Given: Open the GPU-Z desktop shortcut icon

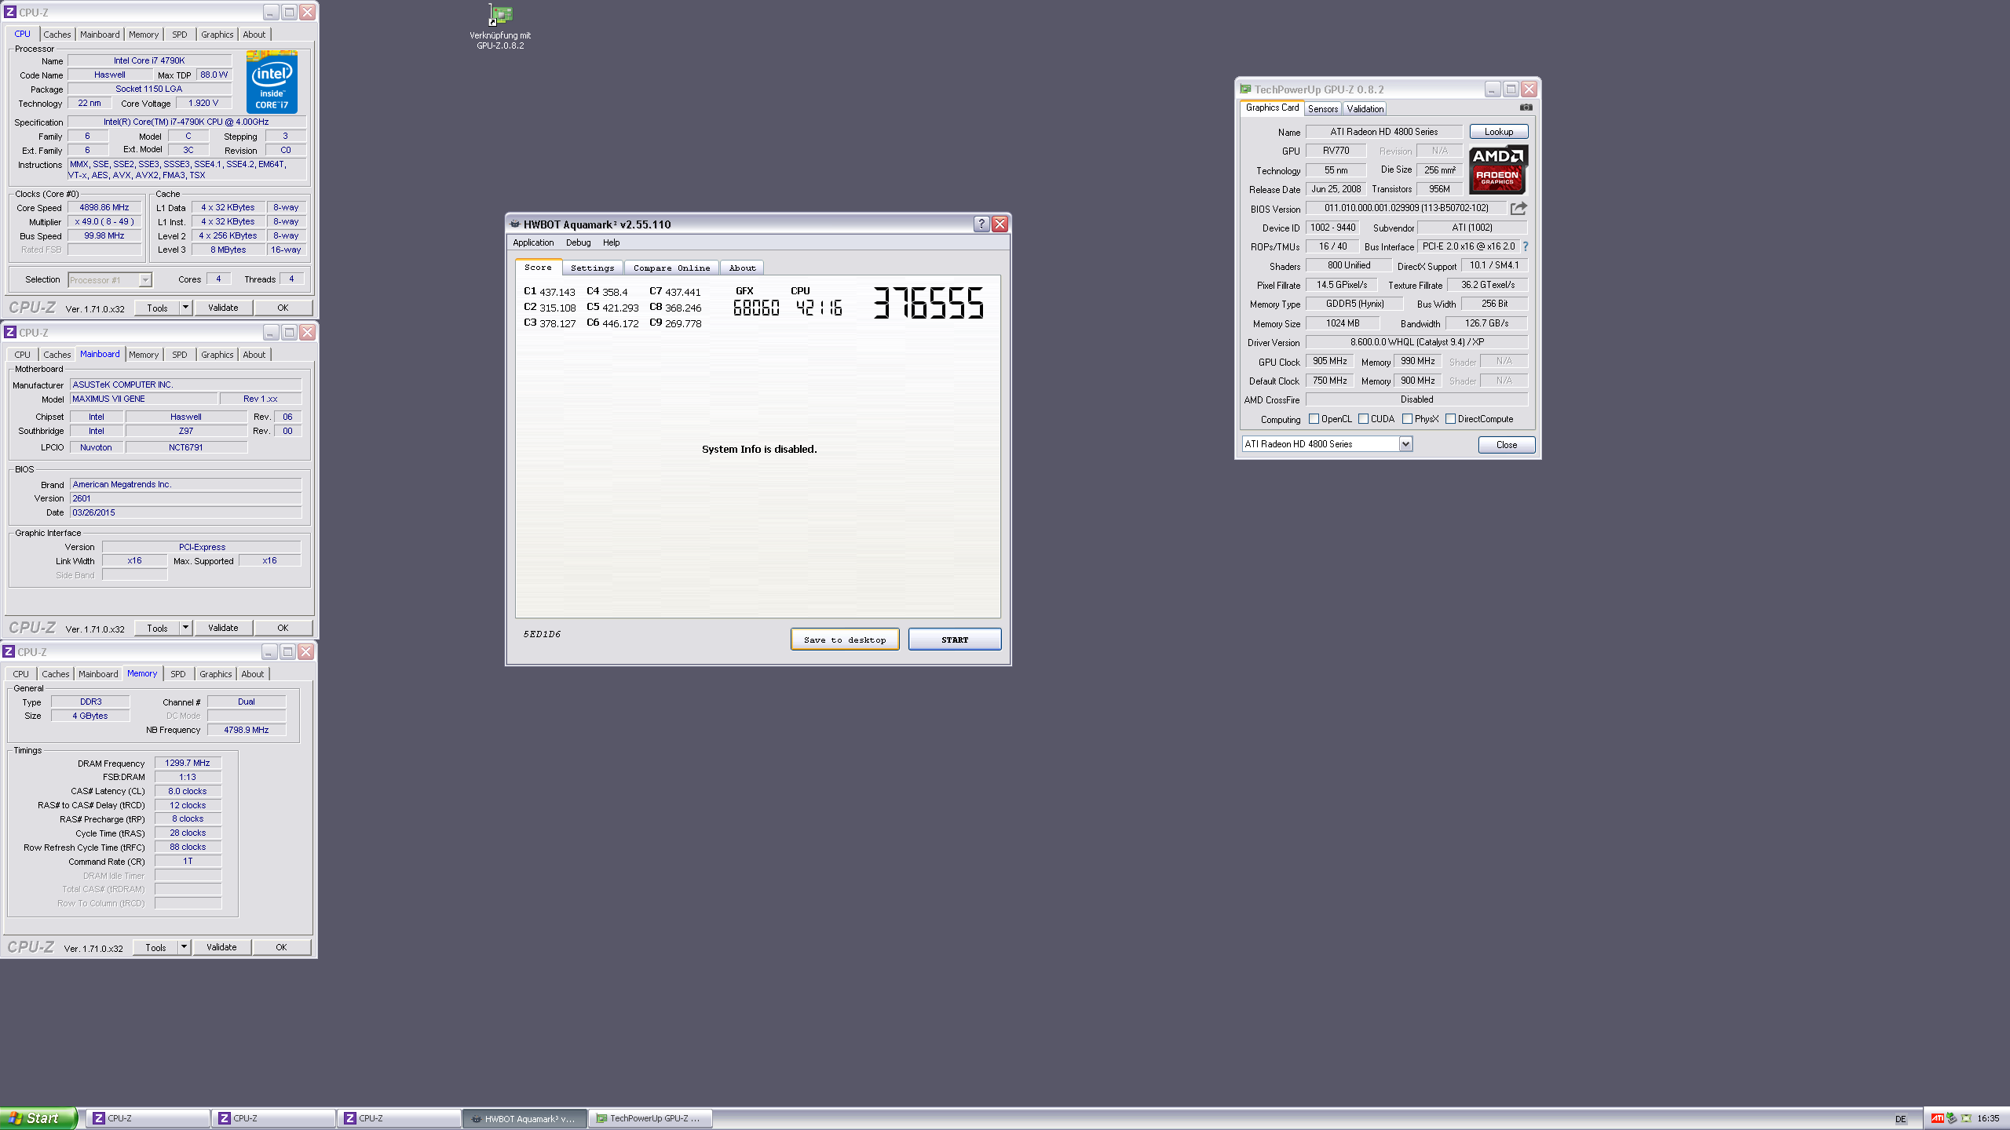Looking at the screenshot, I should point(500,15).
